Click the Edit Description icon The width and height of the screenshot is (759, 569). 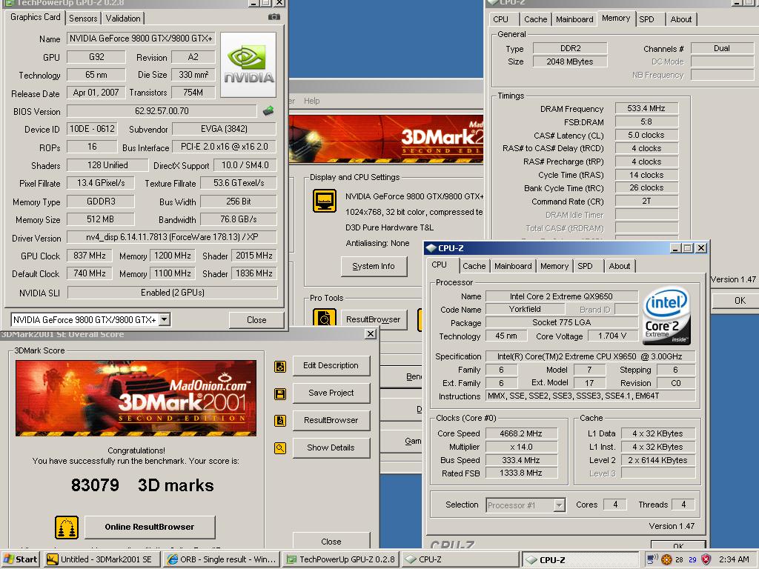280,366
